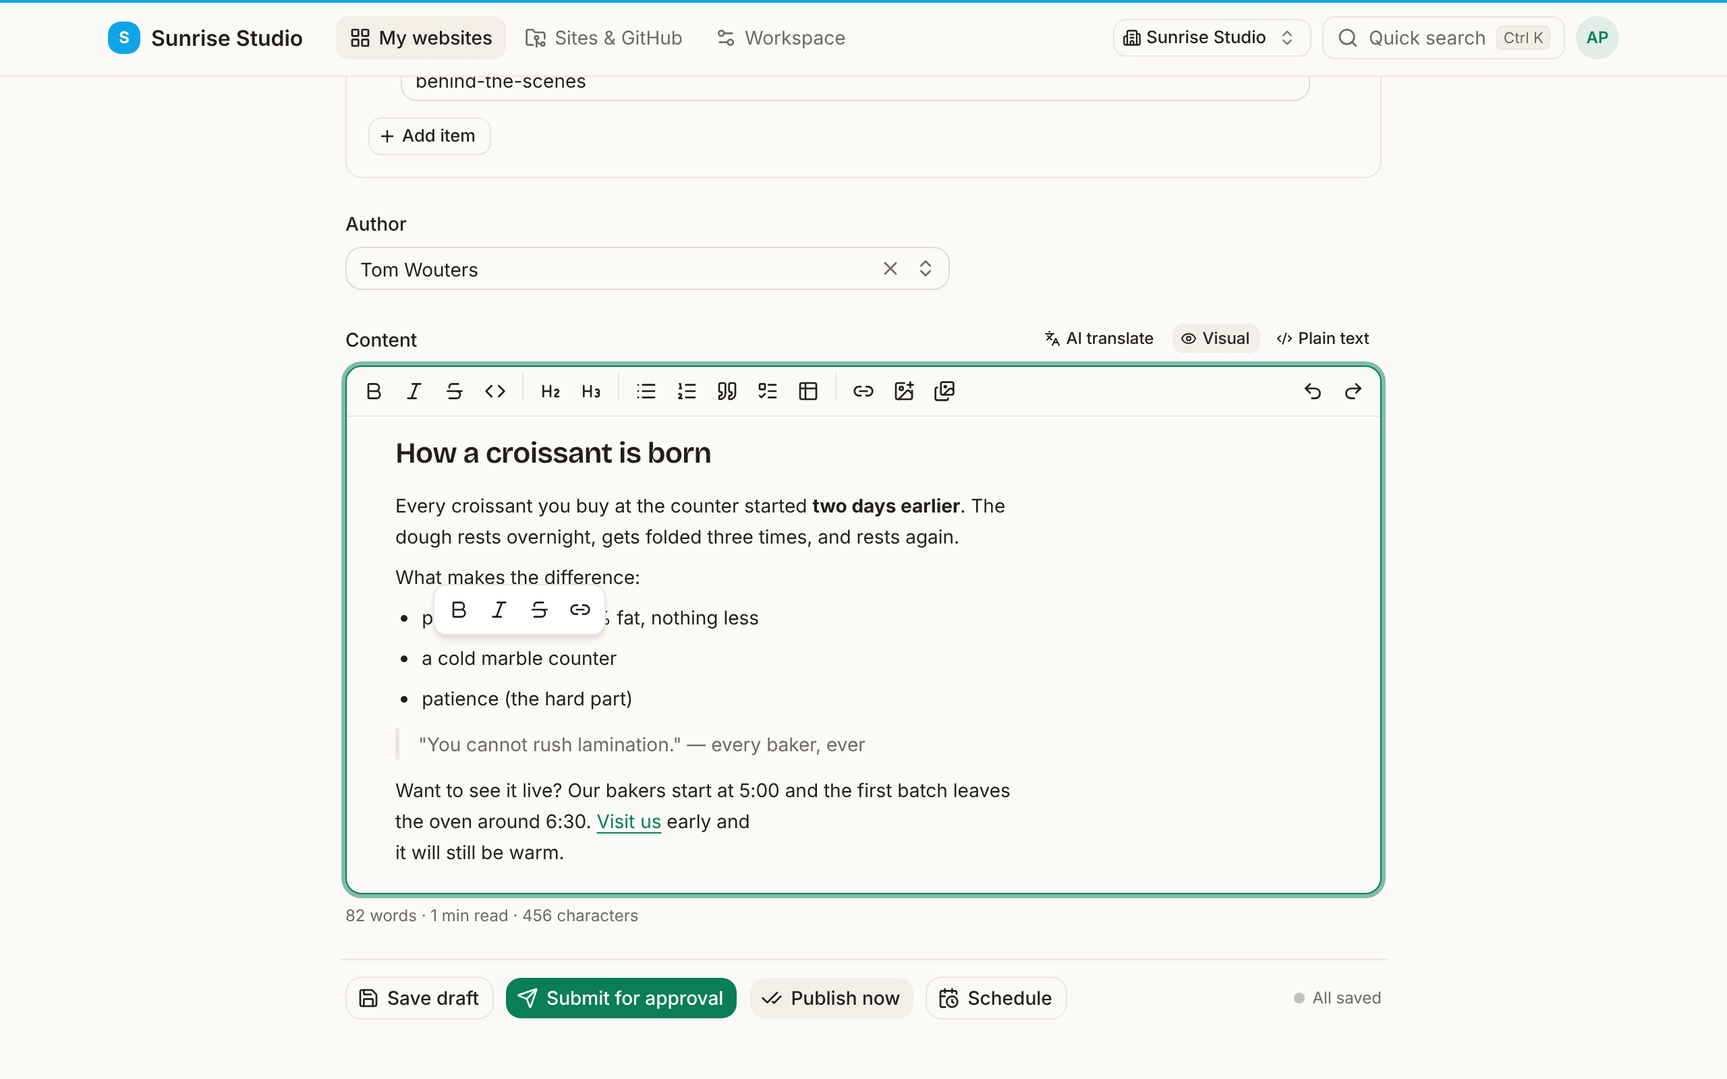Open the Sunrise Studio workspace switcher
Viewport: 1727px width, 1079px height.
pyautogui.click(x=1211, y=38)
